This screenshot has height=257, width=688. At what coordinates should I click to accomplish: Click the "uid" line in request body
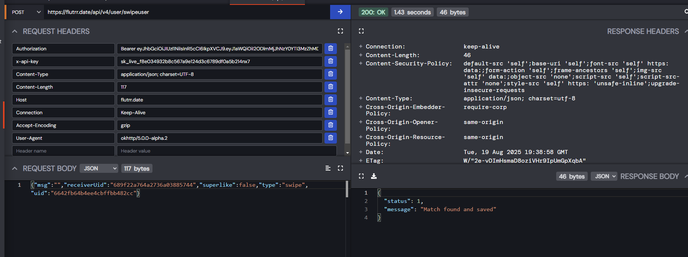pos(85,193)
